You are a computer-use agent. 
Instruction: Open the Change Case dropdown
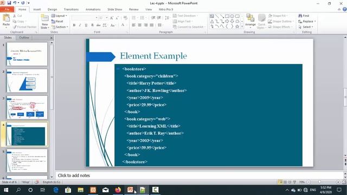click(x=113, y=25)
